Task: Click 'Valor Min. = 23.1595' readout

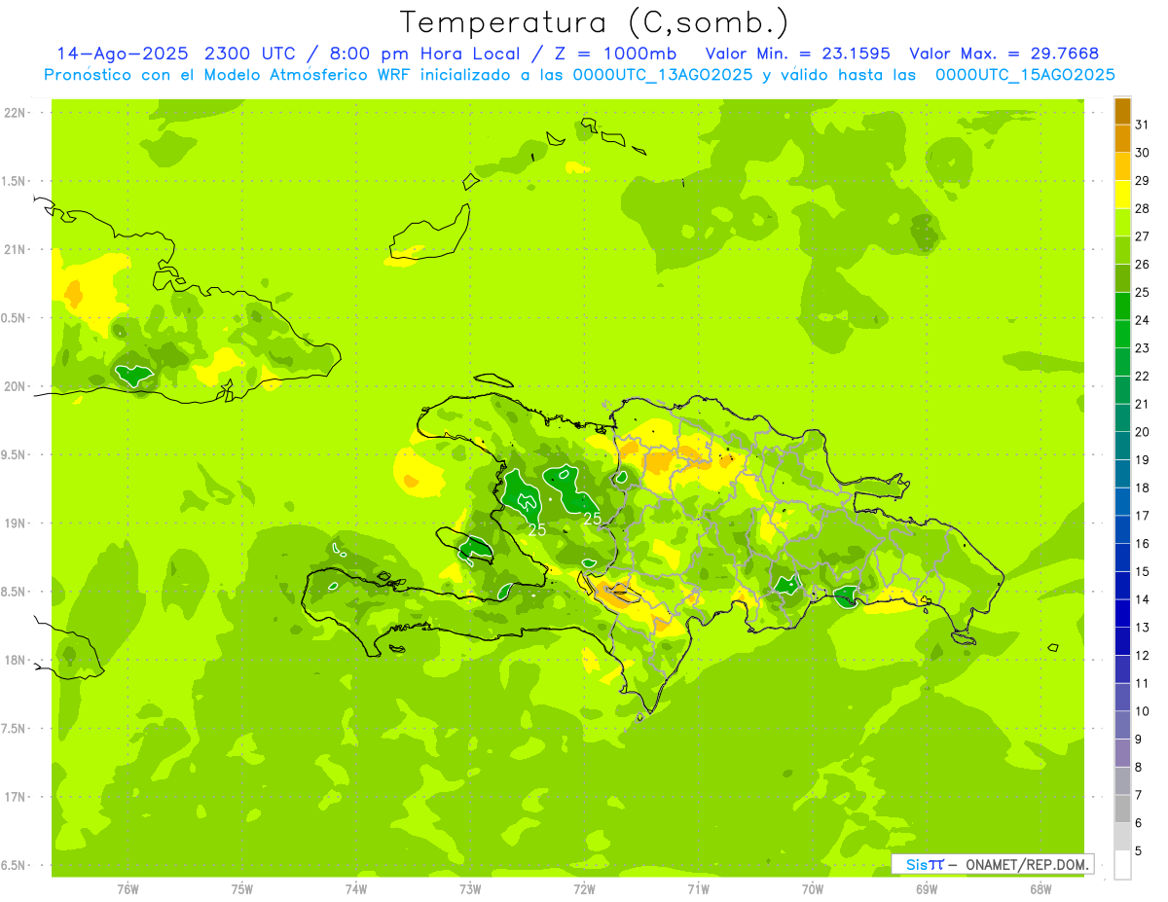Action: (797, 54)
